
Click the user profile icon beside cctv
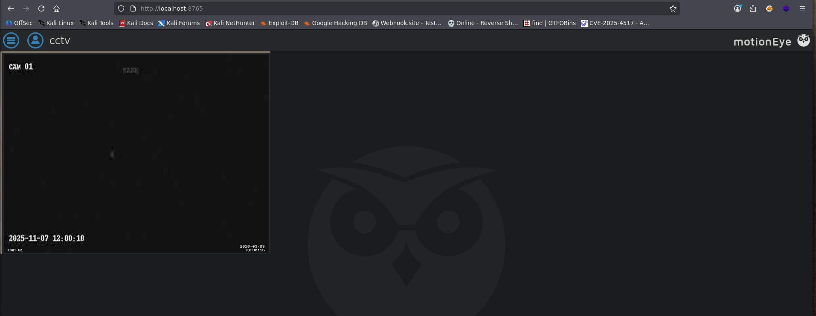(x=35, y=40)
